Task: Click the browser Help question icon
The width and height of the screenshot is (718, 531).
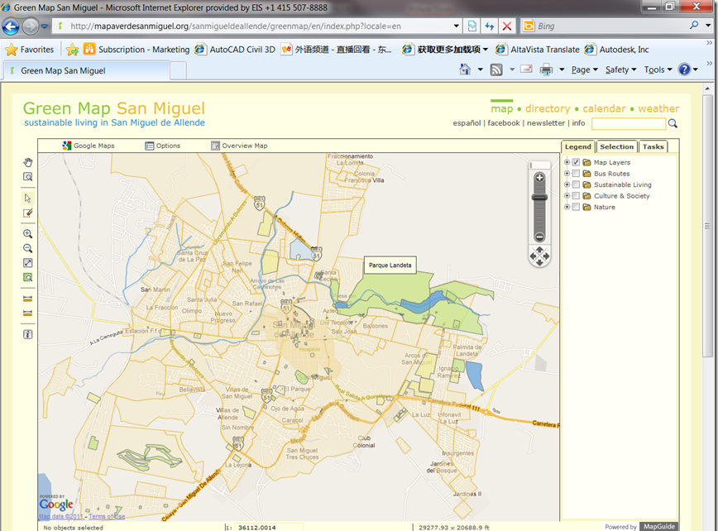Action: point(684,69)
